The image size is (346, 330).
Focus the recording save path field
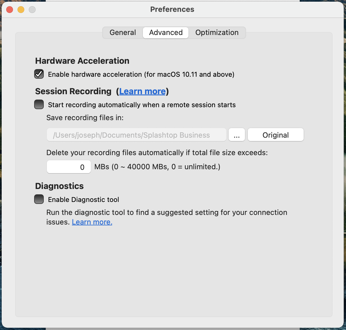(137, 135)
